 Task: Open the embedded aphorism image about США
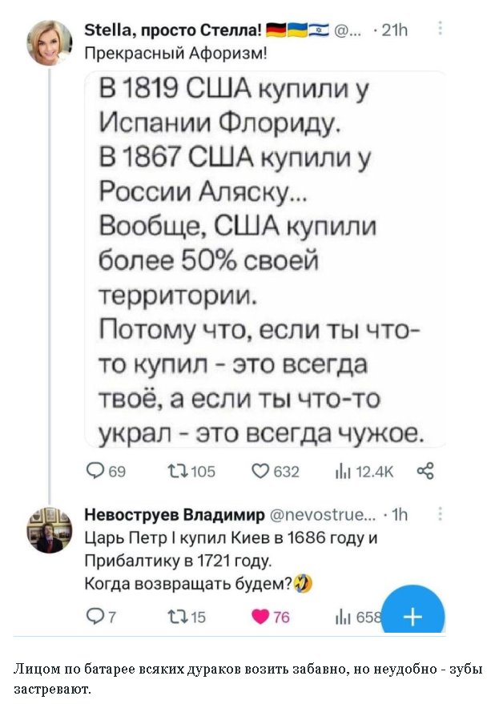pos(267,258)
